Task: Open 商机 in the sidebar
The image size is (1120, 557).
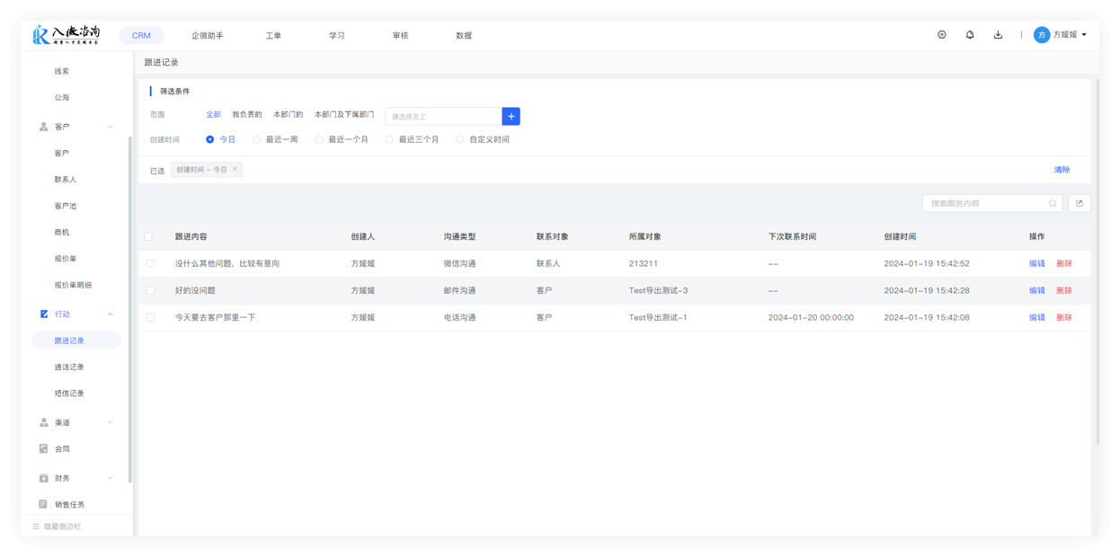Action: click(62, 232)
